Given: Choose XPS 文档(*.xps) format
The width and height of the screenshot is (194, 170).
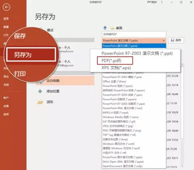Looking at the screenshot, I should (116, 68).
